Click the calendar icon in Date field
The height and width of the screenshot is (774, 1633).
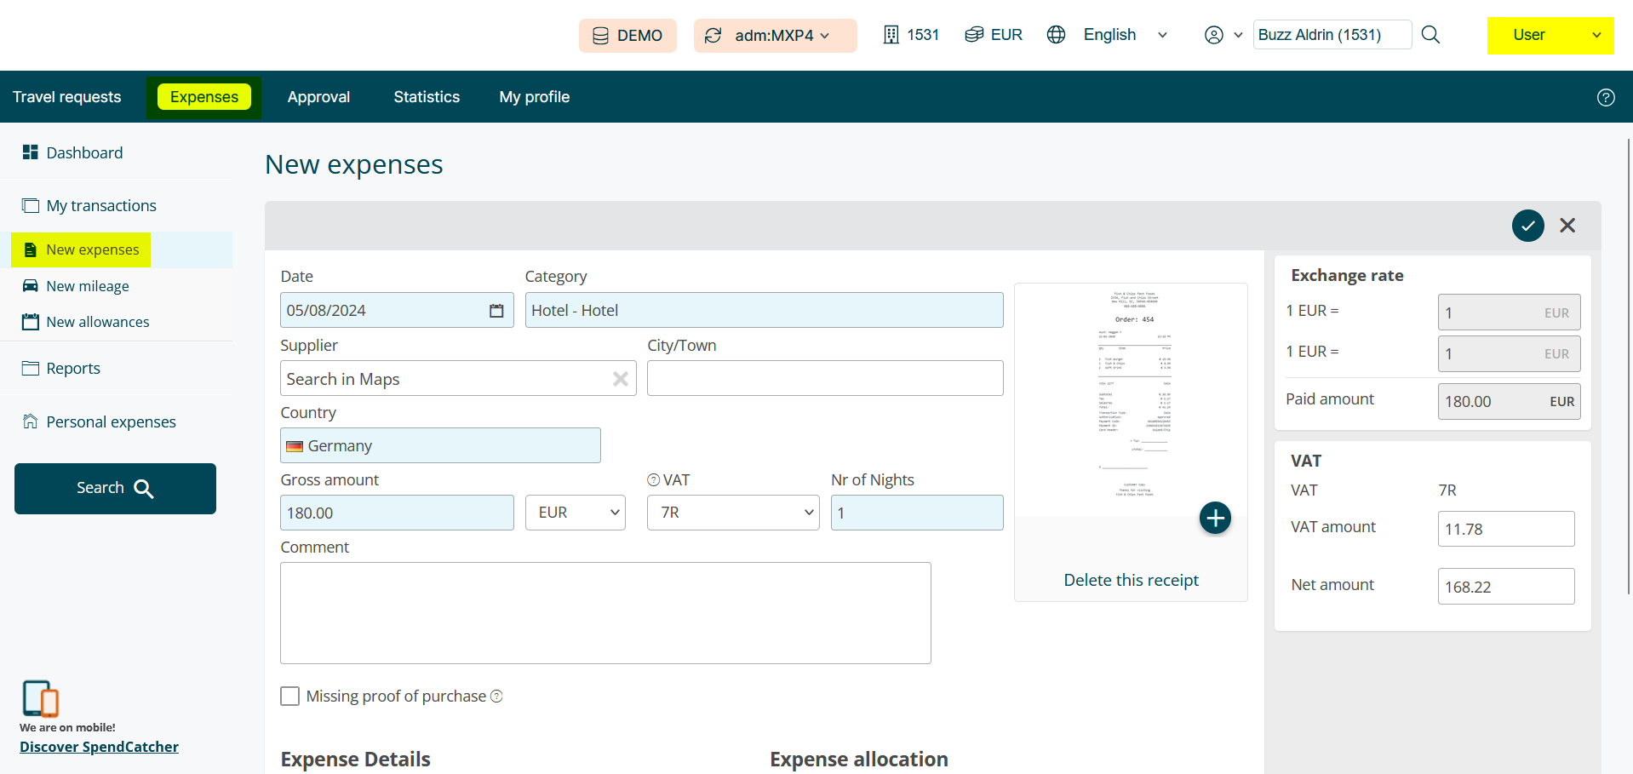496,311
